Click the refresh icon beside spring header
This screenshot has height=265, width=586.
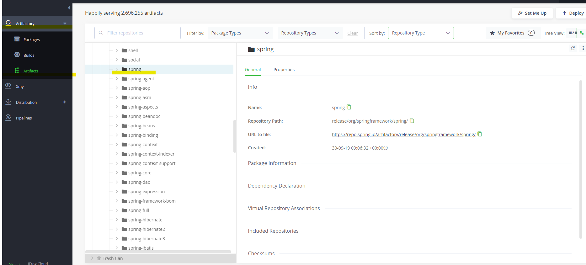[x=573, y=48]
